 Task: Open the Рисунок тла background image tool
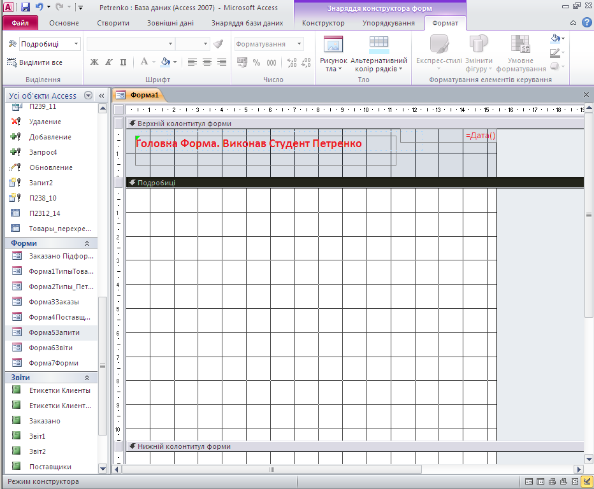333,55
